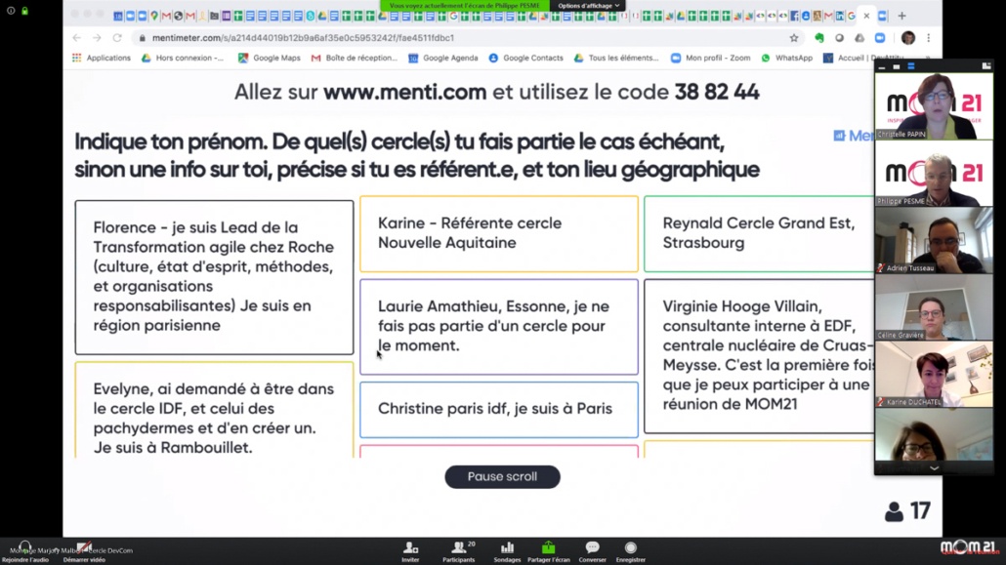Click the Zoom meeting info icon
The width and height of the screenshot is (1006, 565).
tap(11, 11)
